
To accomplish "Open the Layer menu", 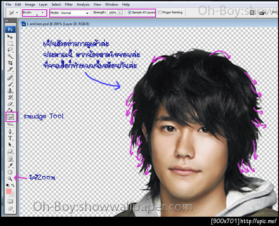I will [43, 5].
